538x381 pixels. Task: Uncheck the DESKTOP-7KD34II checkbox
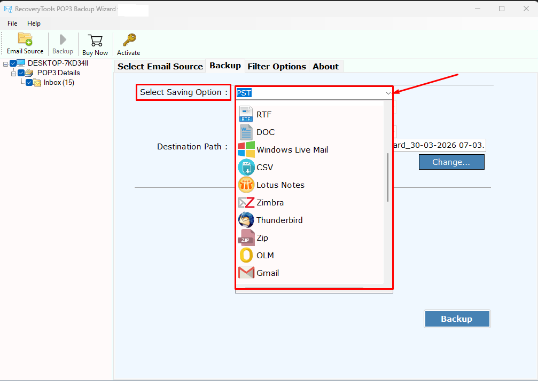[13, 63]
